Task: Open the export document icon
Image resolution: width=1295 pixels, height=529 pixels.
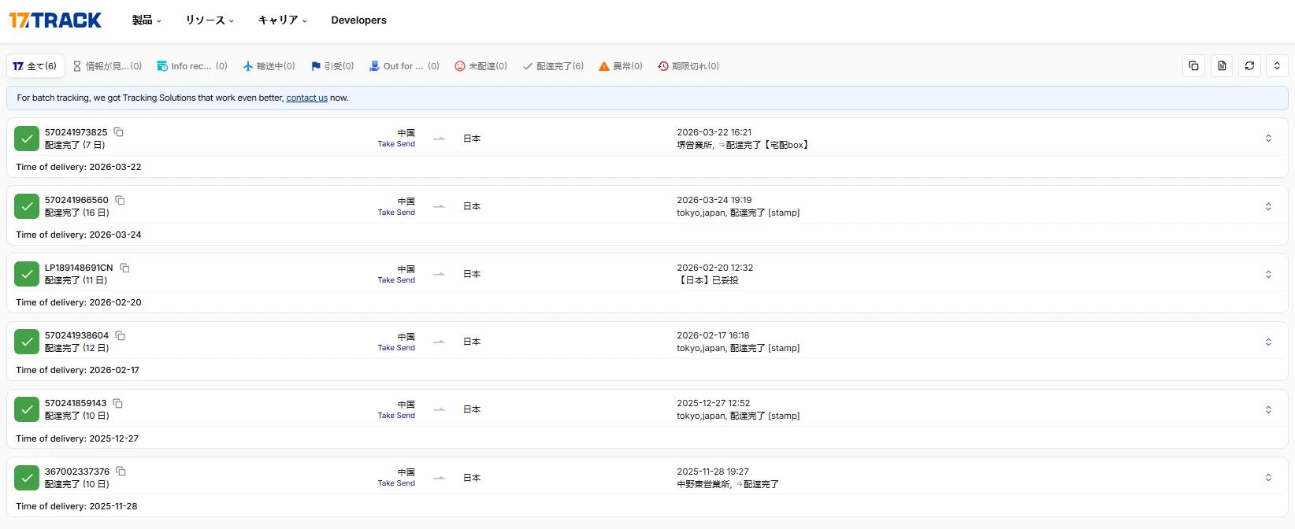Action: pyautogui.click(x=1222, y=66)
